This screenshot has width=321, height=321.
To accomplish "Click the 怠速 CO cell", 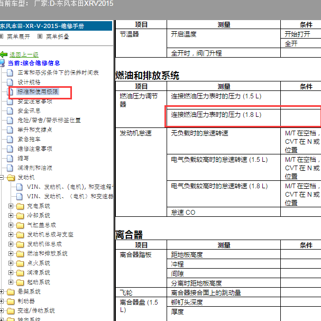I will coord(223,212).
